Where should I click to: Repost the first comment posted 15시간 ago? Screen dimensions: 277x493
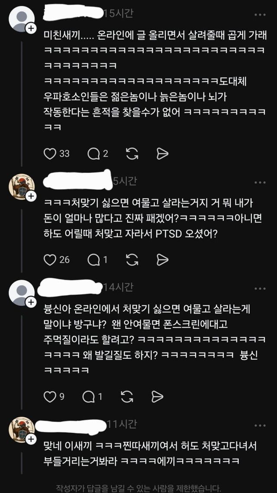click(x=132, y=154)
